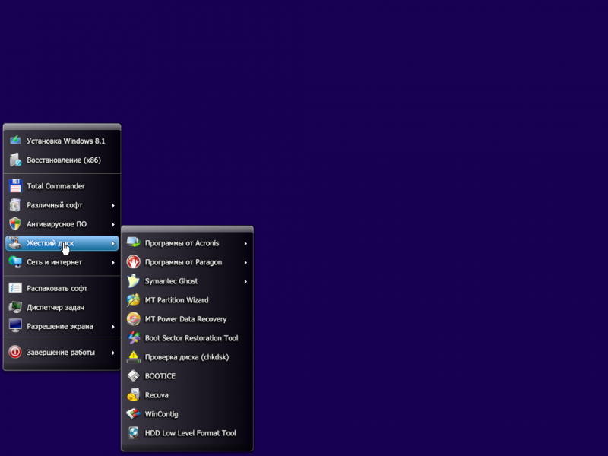Click the Программы от Acronis label
608x456 pixels.
coord(182,243)
